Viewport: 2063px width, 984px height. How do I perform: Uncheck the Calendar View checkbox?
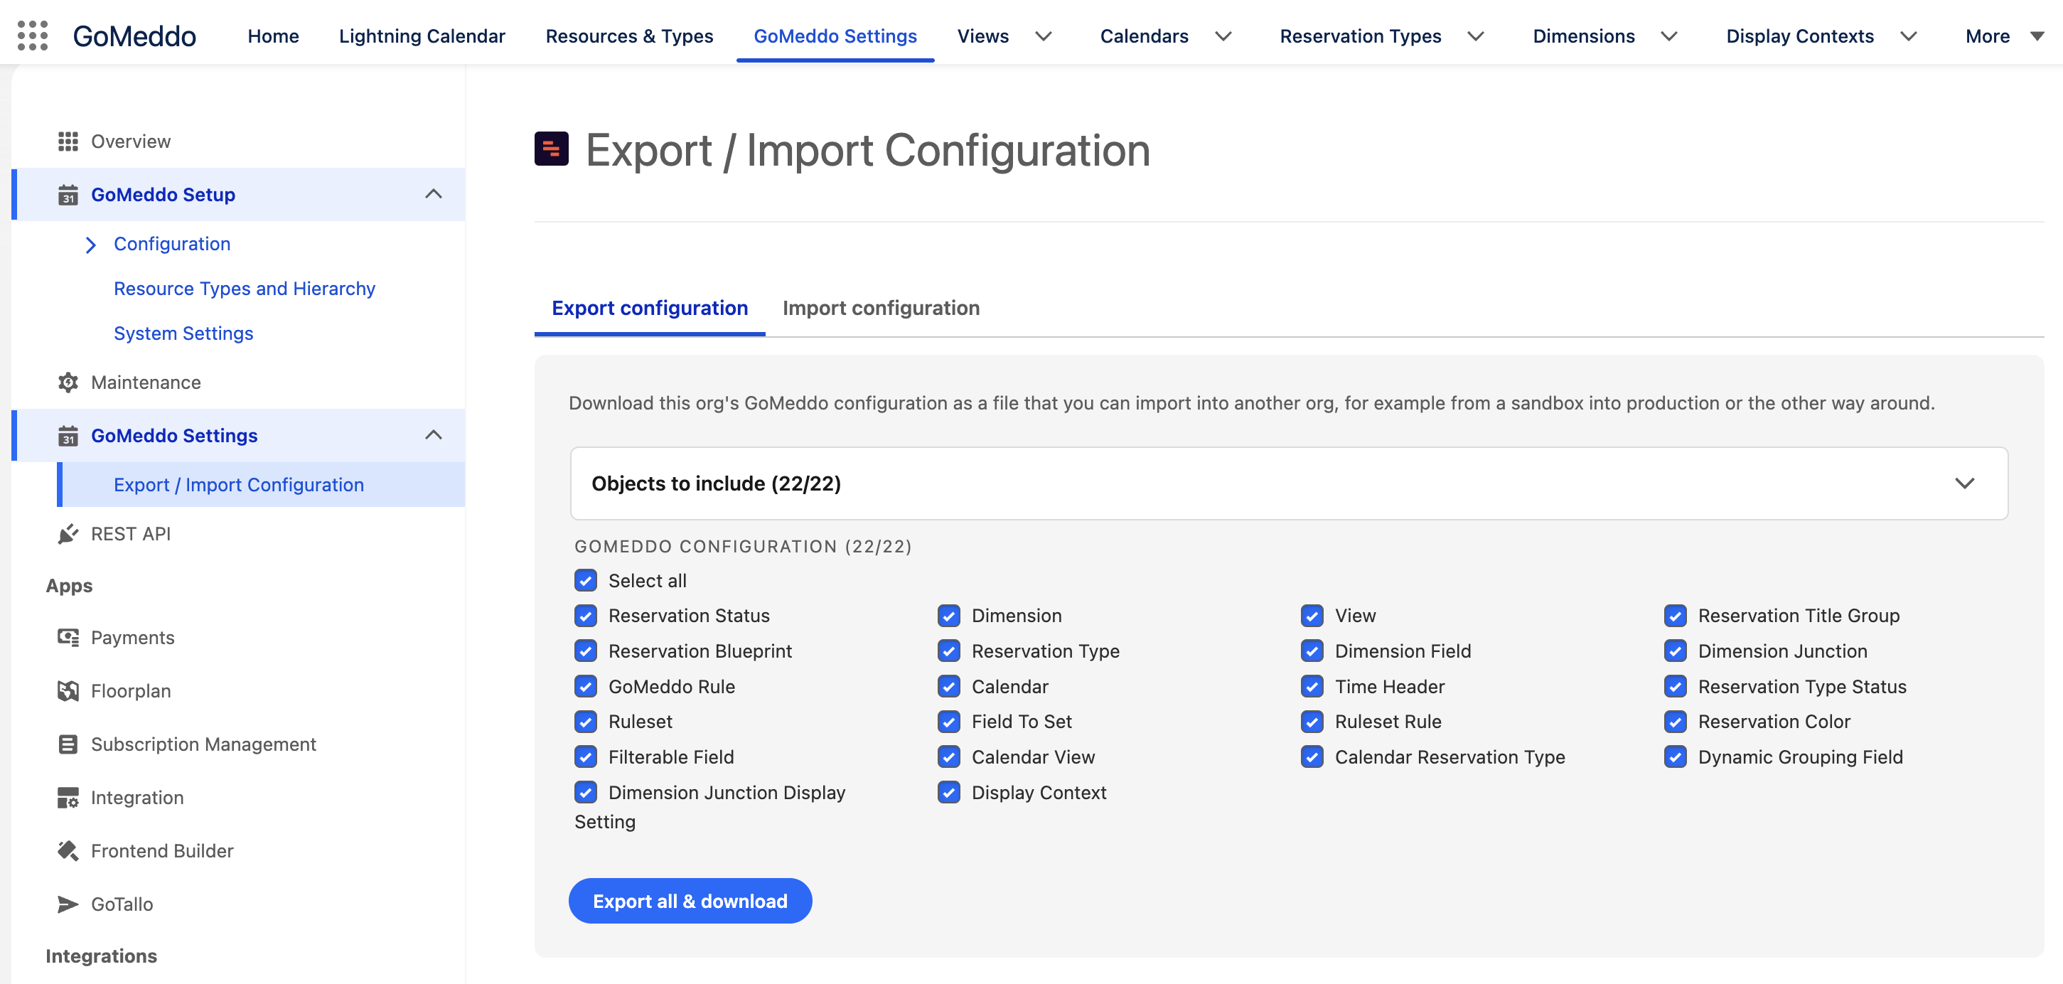(x=949, y=756)
